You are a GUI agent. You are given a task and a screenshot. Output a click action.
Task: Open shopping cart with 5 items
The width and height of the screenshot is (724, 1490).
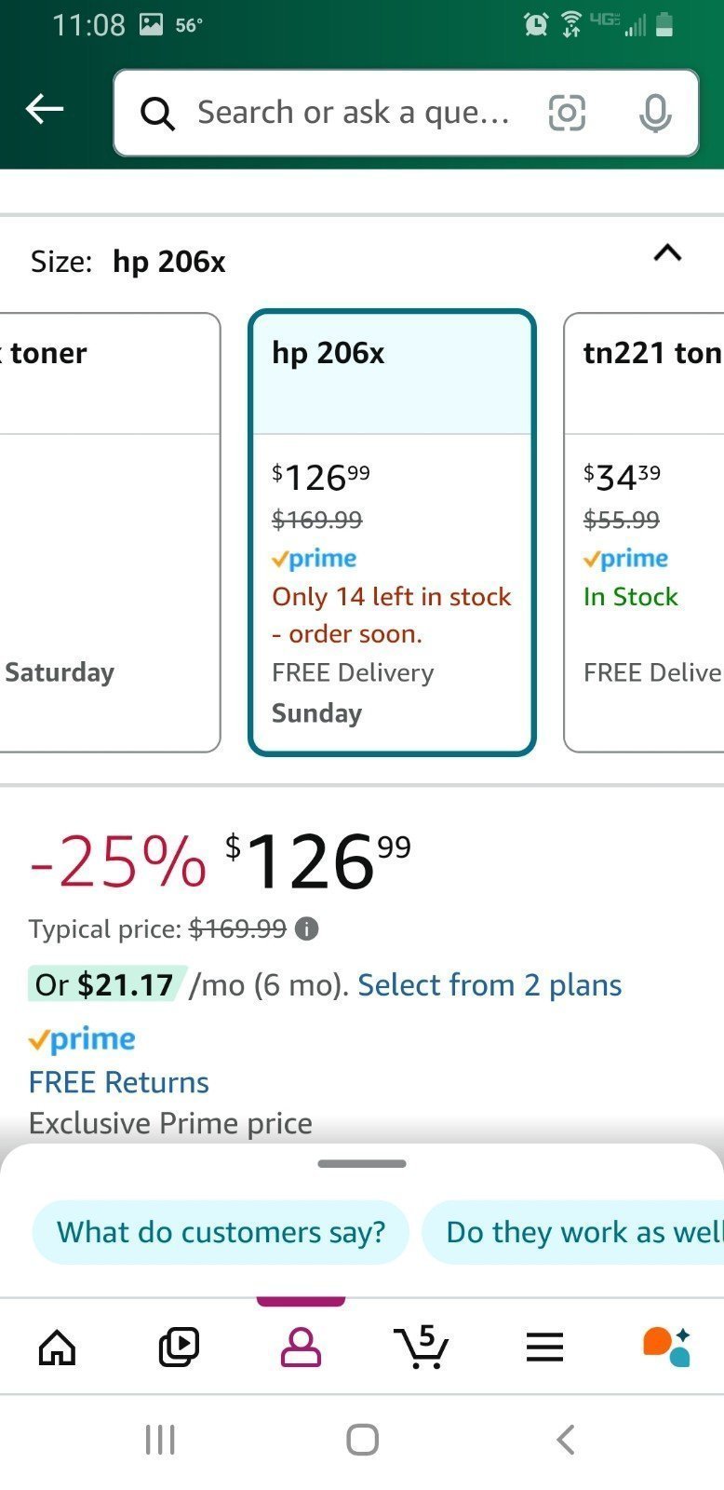click(x=422, y=1347)
